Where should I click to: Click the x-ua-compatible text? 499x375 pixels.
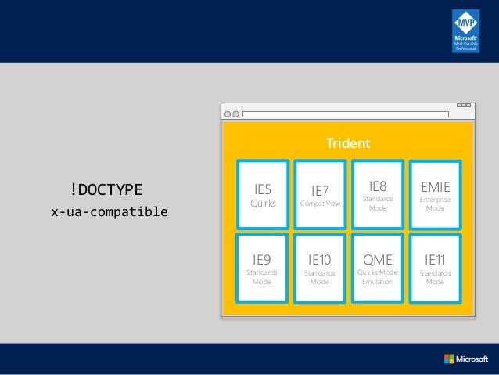[109, 211]
